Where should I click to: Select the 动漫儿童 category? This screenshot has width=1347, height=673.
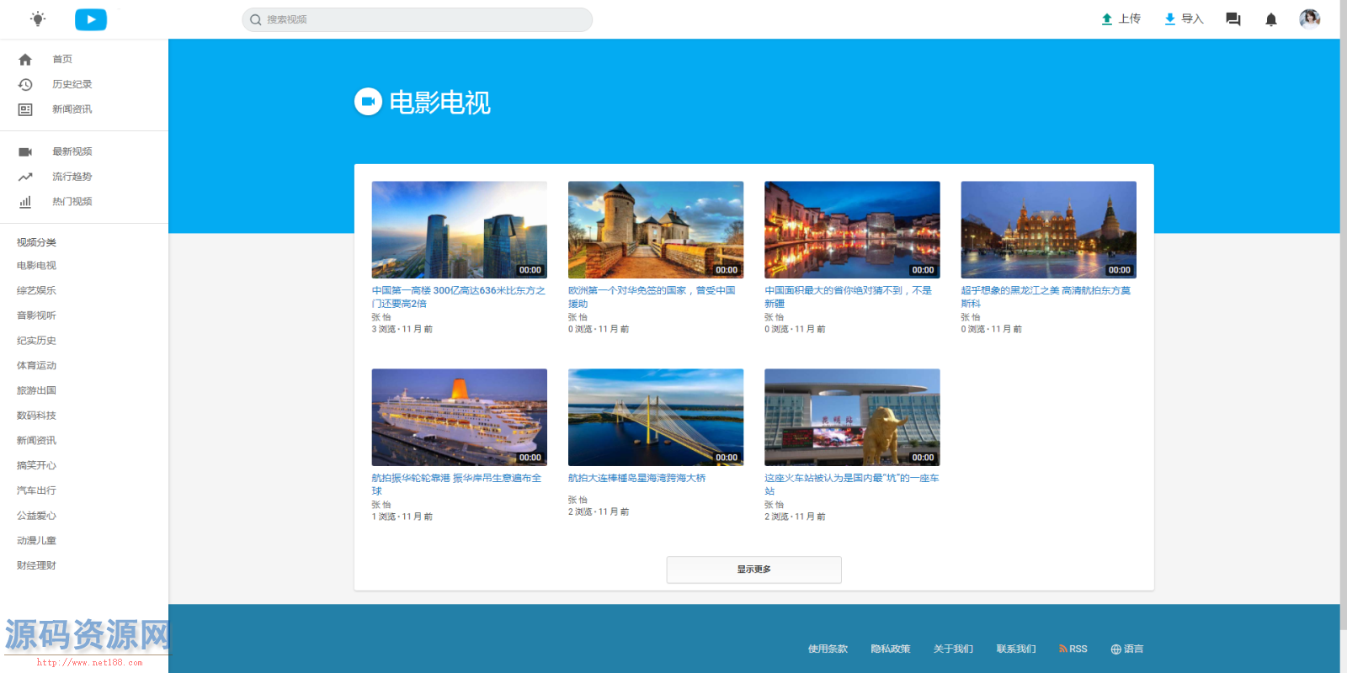tap(36, 541)
